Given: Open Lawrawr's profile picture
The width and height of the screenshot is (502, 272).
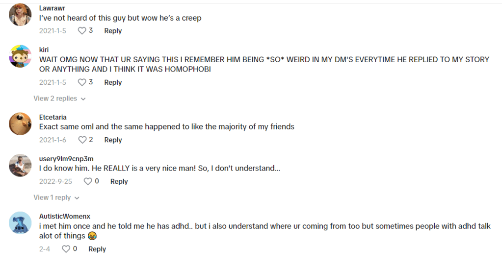Looking at the screenshot, I should [21, 15].
